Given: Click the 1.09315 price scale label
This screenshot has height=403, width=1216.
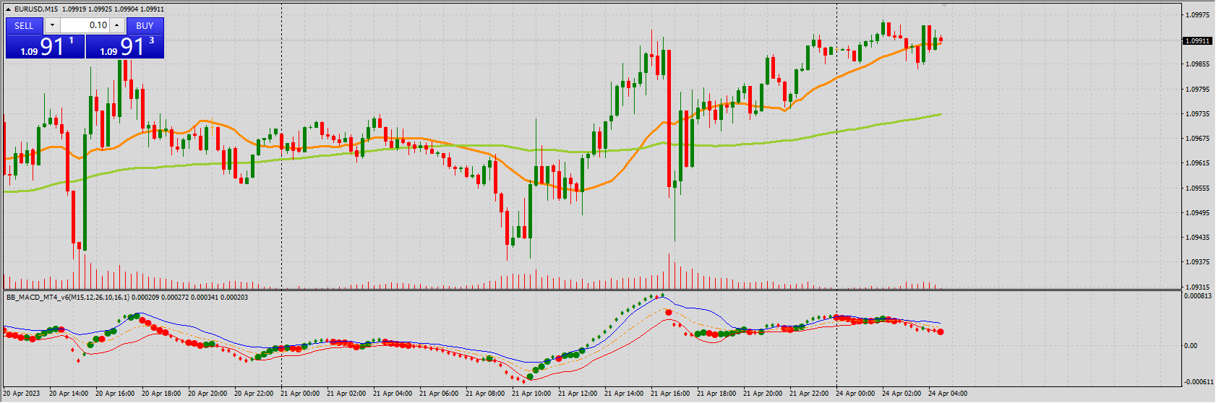Looking at the screenshot, I should [x=1198, y=287].
